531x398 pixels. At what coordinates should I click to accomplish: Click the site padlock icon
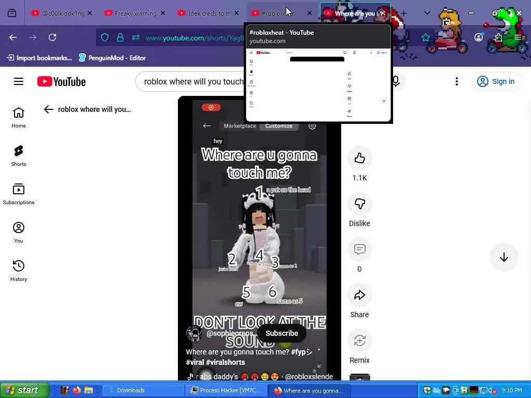pyautogui.click(x=120, y=37)
